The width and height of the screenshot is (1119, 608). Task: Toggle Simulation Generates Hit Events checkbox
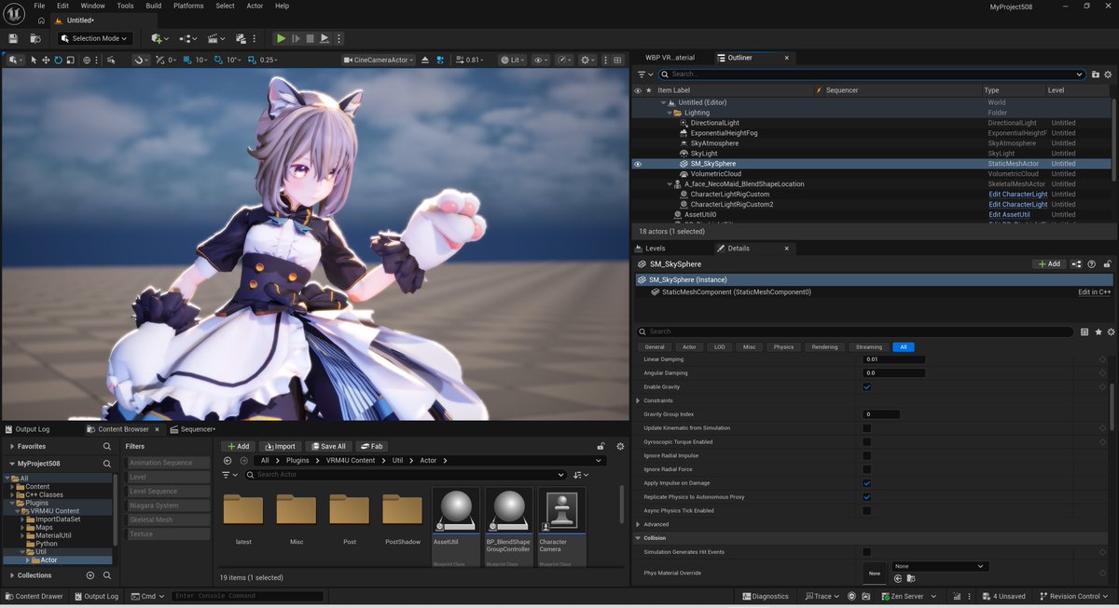(867, 552)
